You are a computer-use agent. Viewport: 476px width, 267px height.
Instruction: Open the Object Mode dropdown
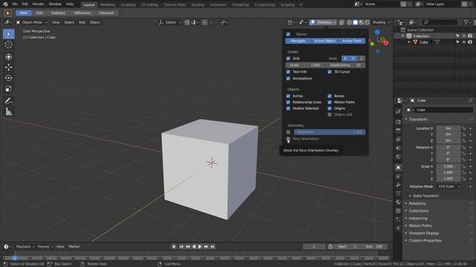31,22
